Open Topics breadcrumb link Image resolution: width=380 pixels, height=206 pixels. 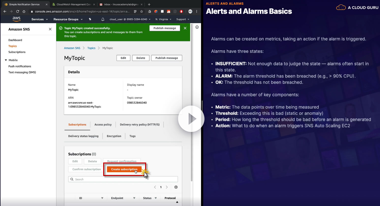pos(92,48)
